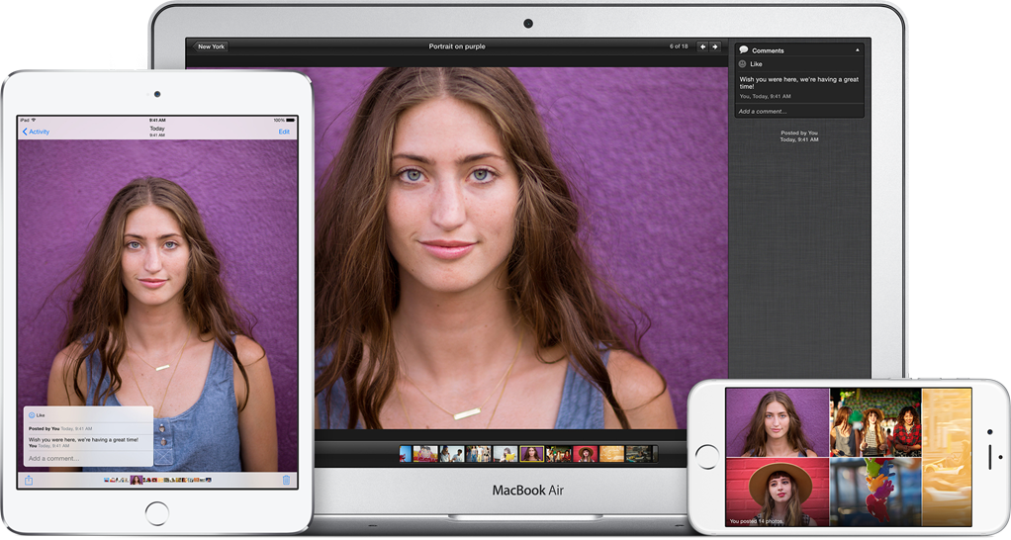Click the Like smiley icon in Mac Comments panel
1011x540 pixels.
[744, 64]
